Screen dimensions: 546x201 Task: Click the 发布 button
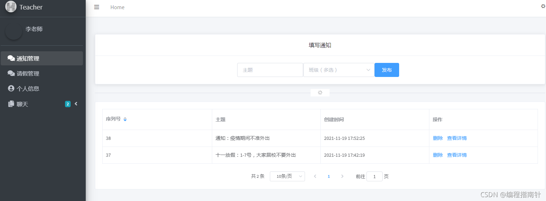(x=387, y=70)
